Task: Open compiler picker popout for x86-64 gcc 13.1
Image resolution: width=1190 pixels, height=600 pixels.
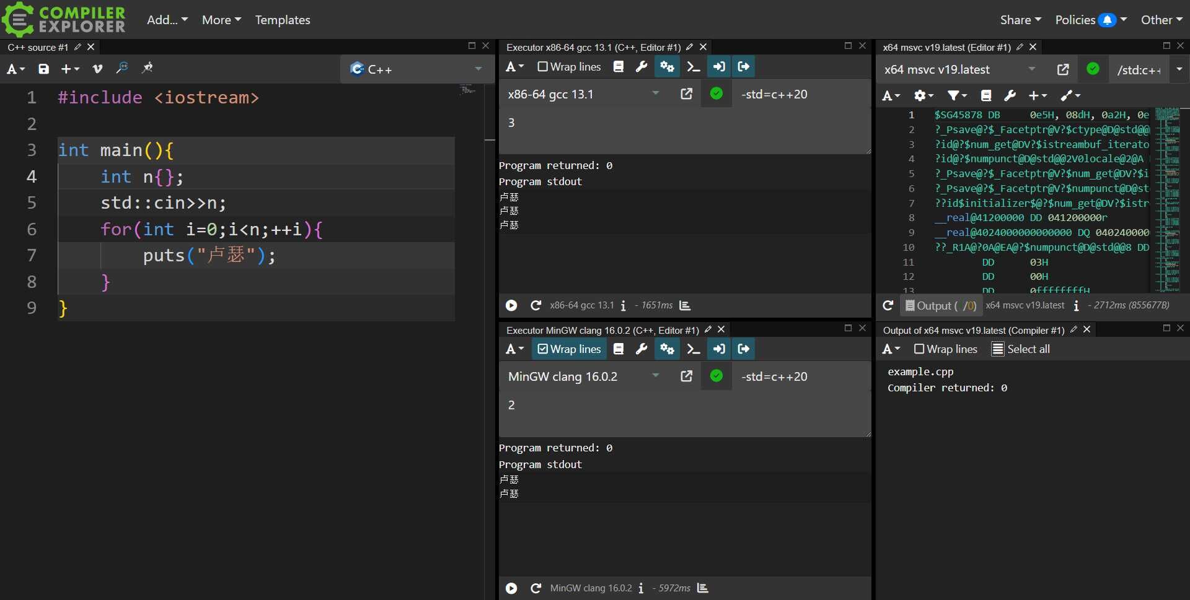Action: pyautogui.click(x=686, y=94)
